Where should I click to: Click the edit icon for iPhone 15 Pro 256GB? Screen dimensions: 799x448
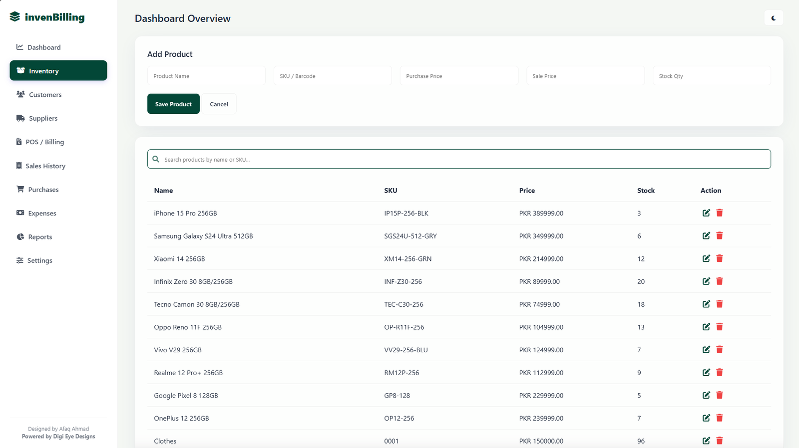tap(706, 213)
